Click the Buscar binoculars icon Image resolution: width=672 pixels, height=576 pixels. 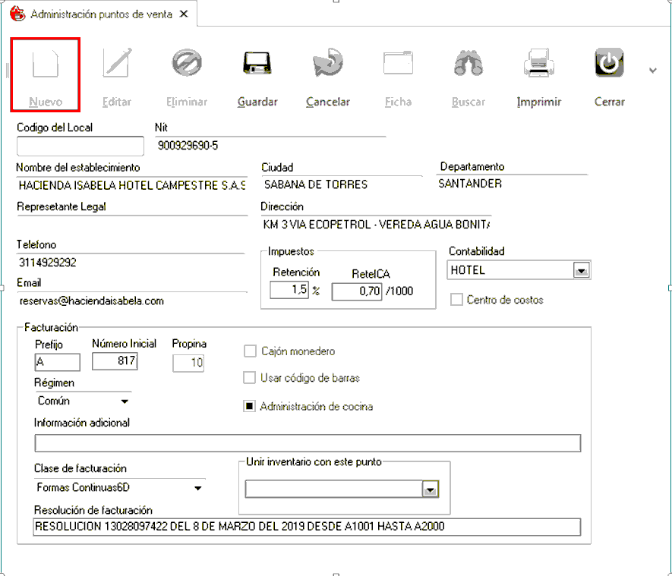(x=469, y=65)
